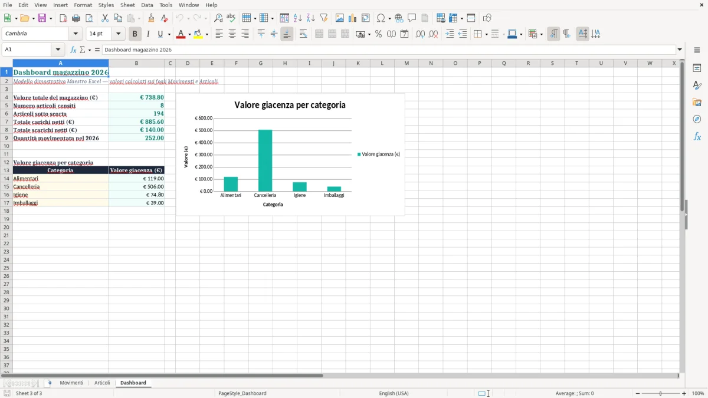Open the sidebar Styles deck
This screenshot has height=398, width=708.
[x=697, y=85]
